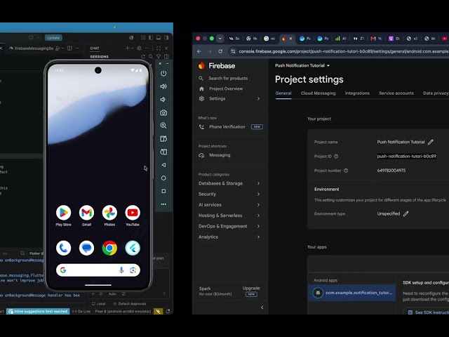Viewport: 449px width, 337px height.
Task: Collapse the Firebase sidebar
Action: [262, 308]
